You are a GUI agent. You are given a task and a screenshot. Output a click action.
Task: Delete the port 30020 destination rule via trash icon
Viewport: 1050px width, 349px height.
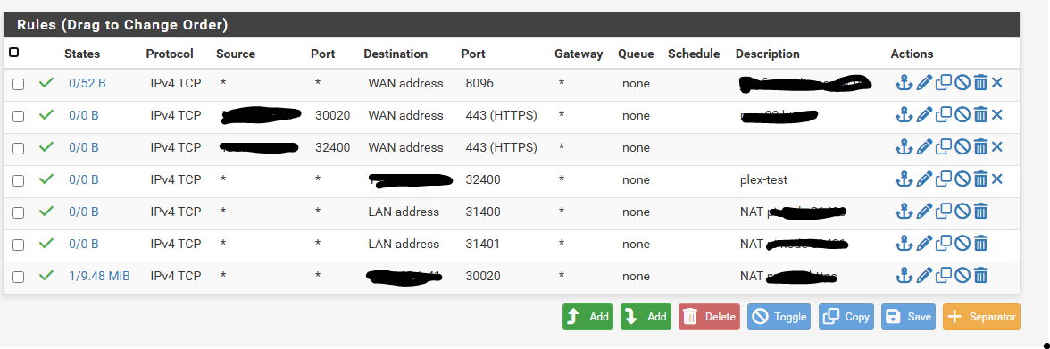980,276
